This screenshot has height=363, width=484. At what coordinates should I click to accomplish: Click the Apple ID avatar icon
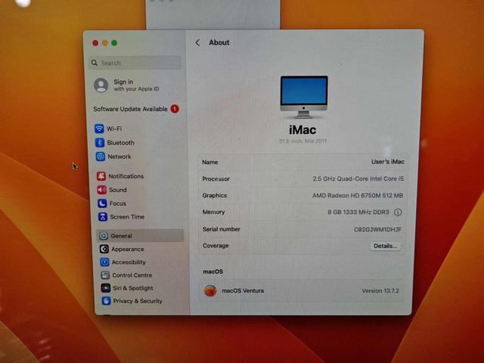pos(101,85)
